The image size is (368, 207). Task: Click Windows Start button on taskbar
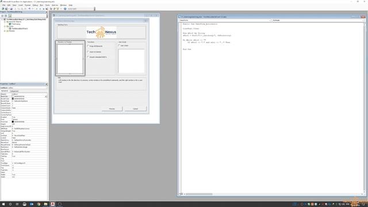point(3,204)
